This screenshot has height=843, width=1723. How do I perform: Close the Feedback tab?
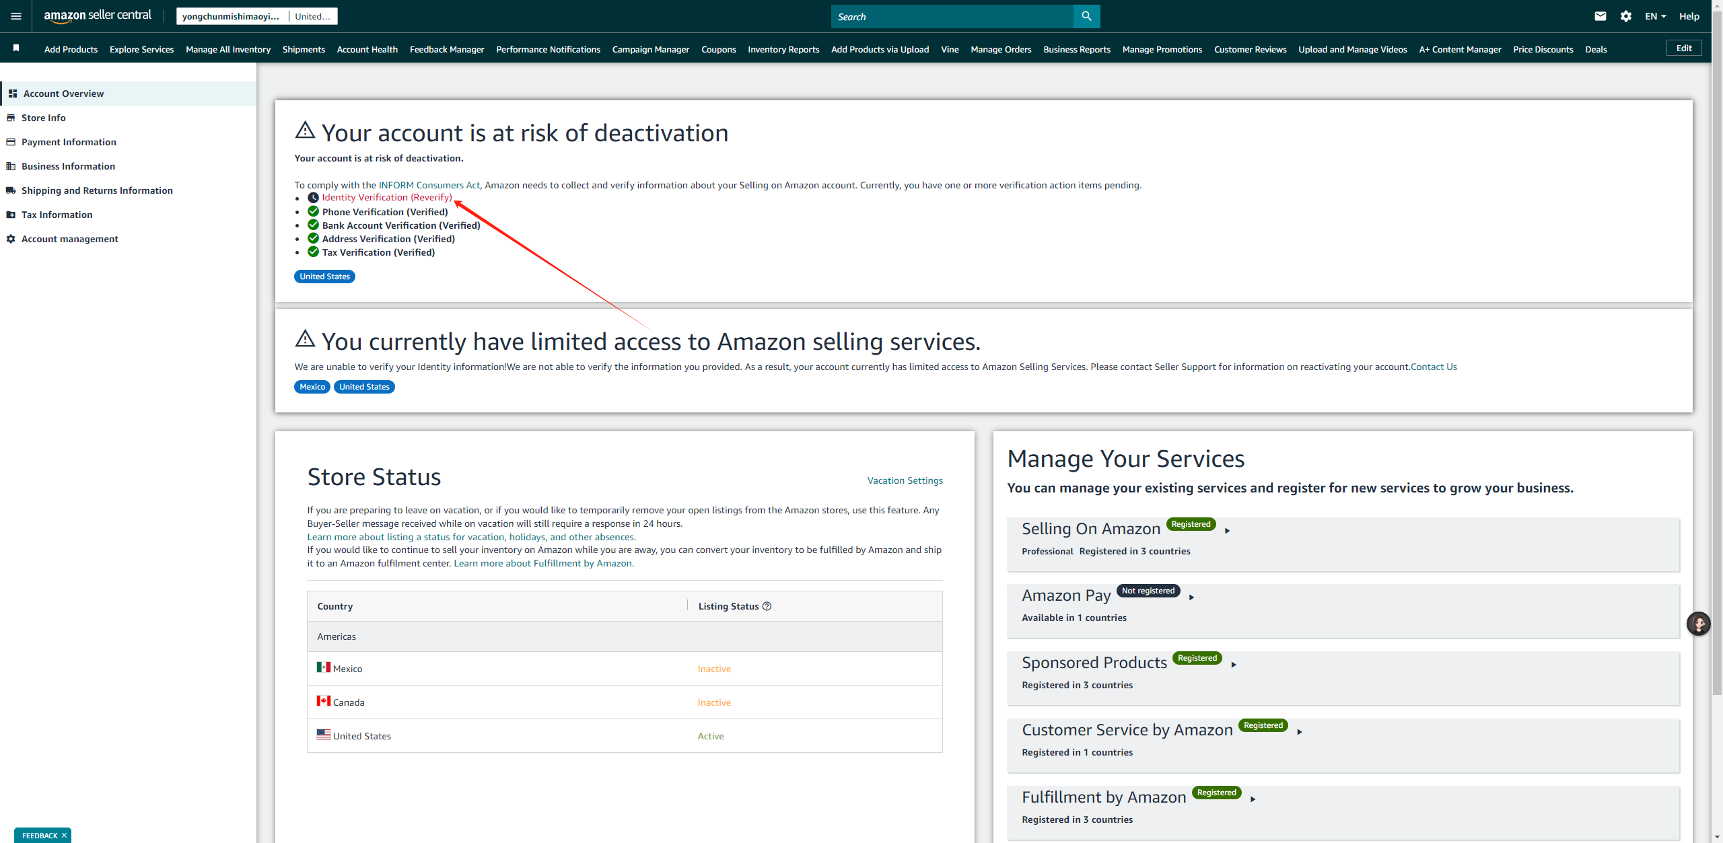(65, 836)
